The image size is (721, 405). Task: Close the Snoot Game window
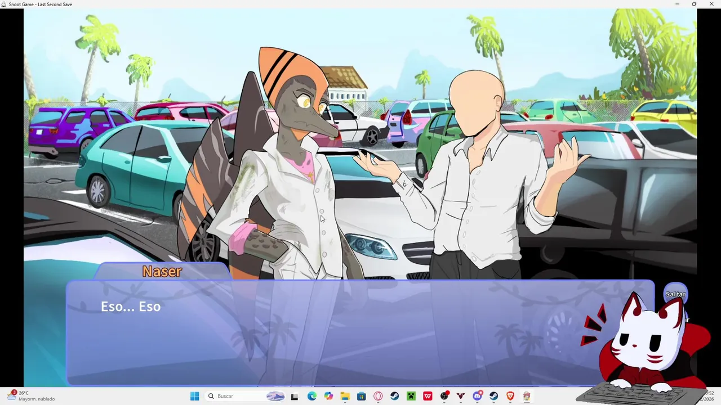tap(711, 4)
